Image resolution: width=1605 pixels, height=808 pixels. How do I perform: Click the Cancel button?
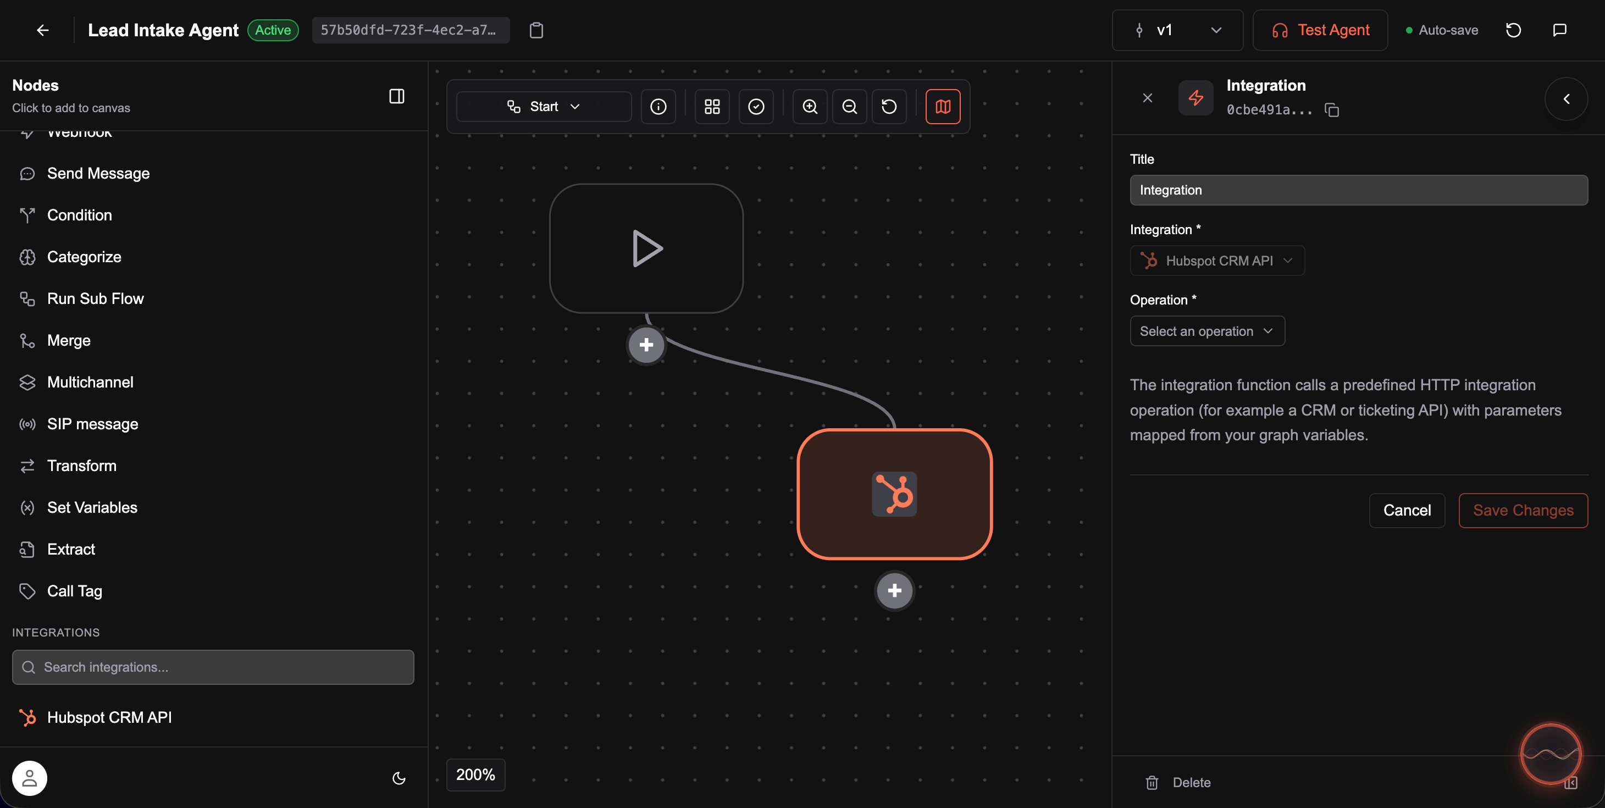(1407, 510)
